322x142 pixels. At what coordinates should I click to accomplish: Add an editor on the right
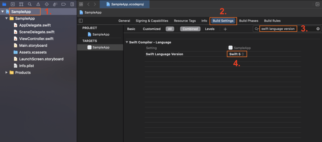click(x=318, y=4)
